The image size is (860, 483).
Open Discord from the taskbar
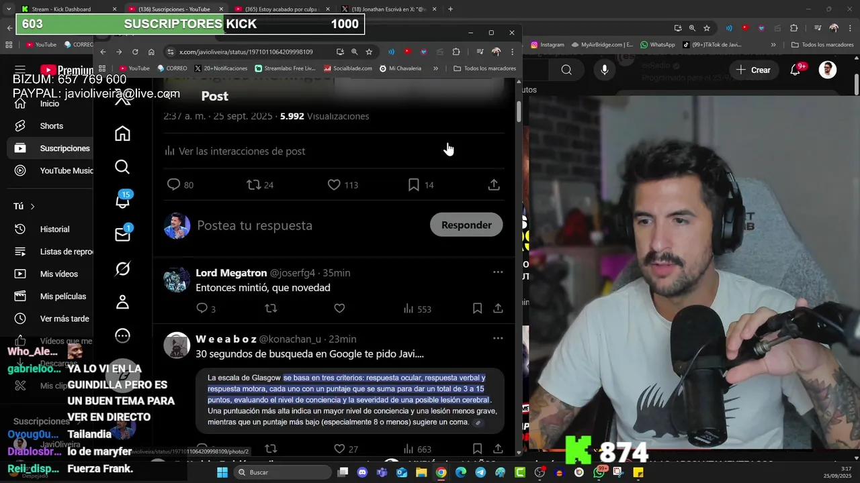coord(363,472)
